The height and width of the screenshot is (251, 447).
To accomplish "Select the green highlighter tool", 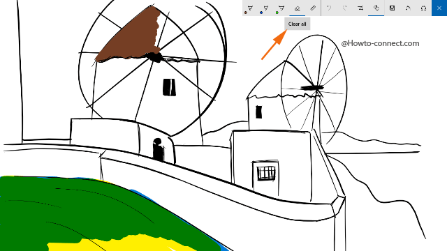I will click(281, 8).
